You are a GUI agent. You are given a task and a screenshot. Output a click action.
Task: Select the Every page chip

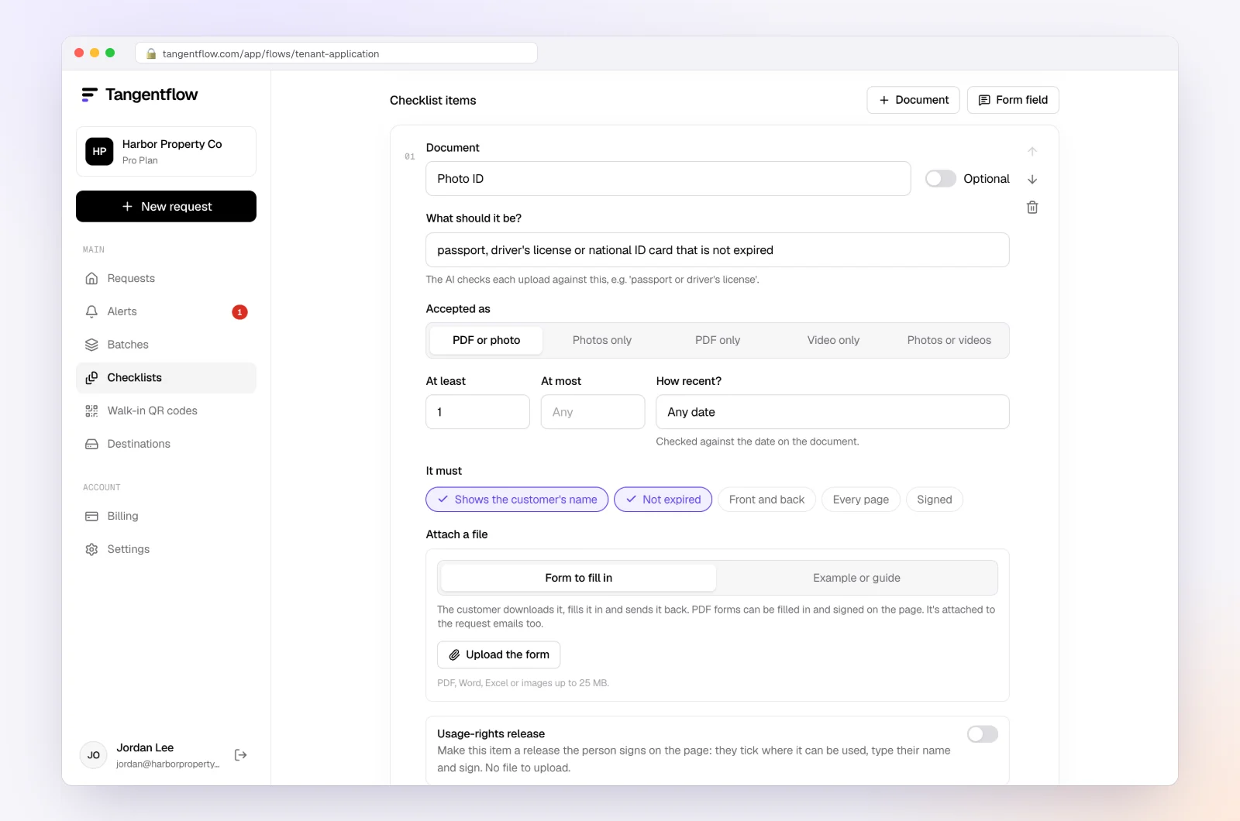861,500
